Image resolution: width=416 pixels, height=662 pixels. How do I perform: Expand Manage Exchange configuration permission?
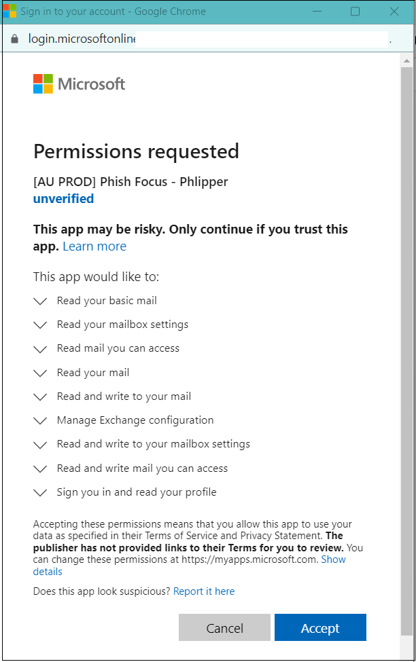40,420
